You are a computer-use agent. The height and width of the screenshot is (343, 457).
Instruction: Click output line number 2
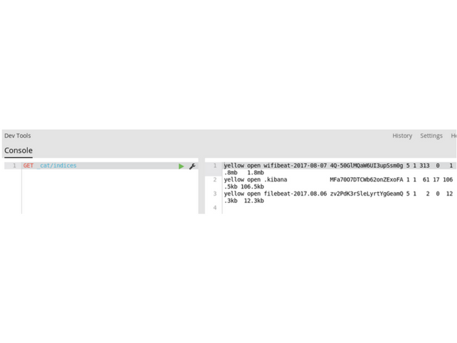215,179
